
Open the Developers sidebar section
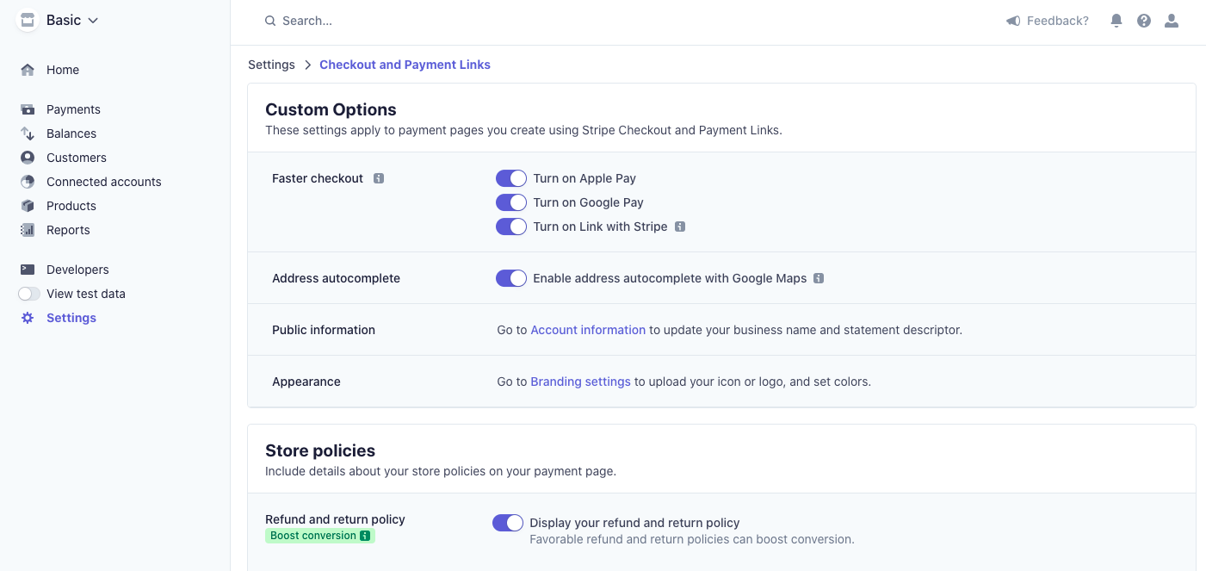point(77,270)
